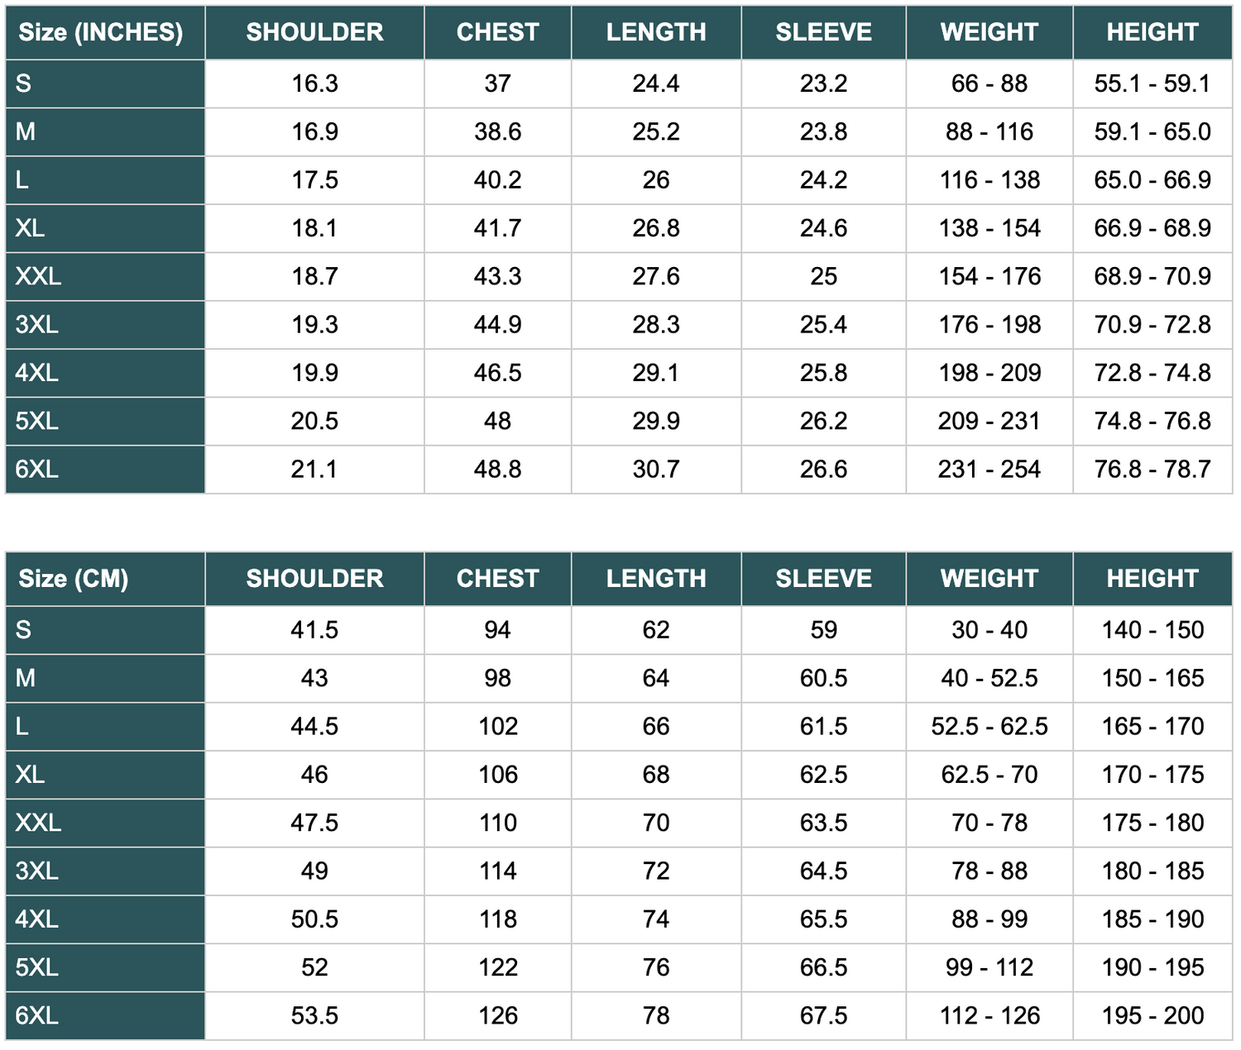Click the sleeve value 60.5 cell
The height and width of the screenshot is (1050, 1241).
click(823, 679)
